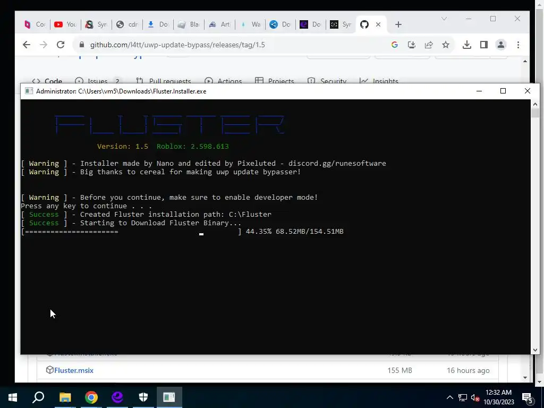The width and height of the screenshot is (544, 408).
Task: Reload the GitHub release page
Action: pos(61,45)
